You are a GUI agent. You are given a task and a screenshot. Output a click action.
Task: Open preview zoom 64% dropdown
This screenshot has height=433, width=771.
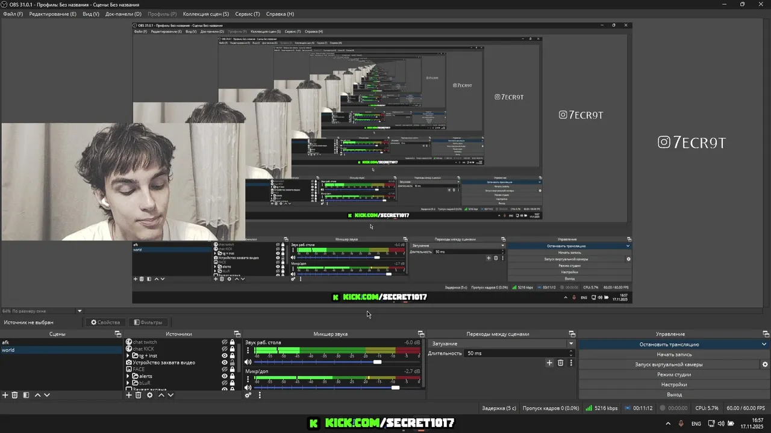tap(80, 311)
